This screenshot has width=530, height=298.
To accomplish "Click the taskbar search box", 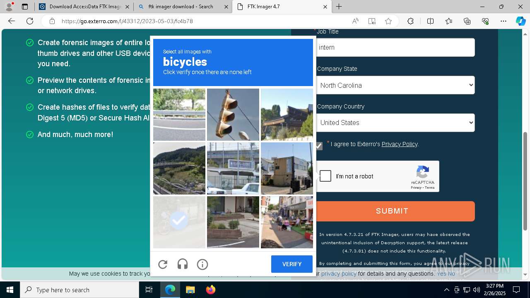I will pos(79,290).
